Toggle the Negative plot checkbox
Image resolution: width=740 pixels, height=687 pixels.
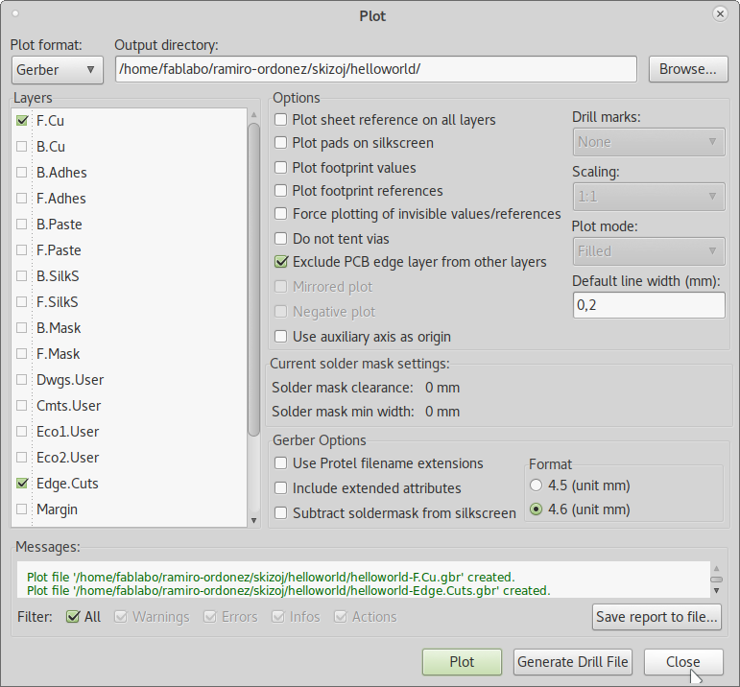pyautogui.click(x=281, y=312)
